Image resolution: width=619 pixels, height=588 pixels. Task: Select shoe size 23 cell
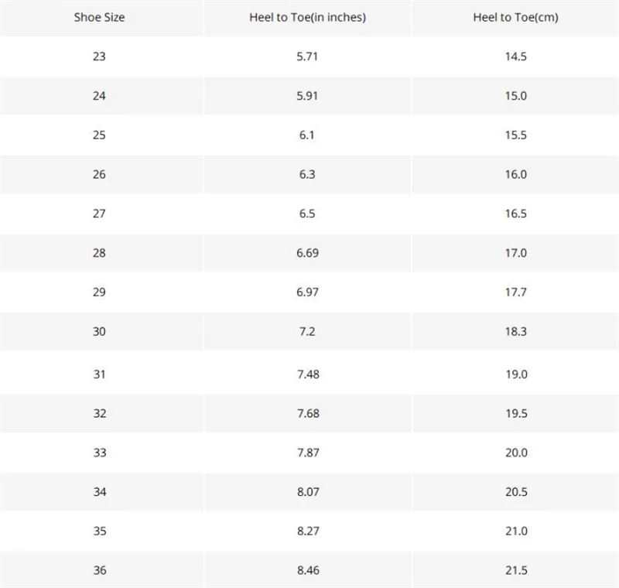(x=99, y=56)
